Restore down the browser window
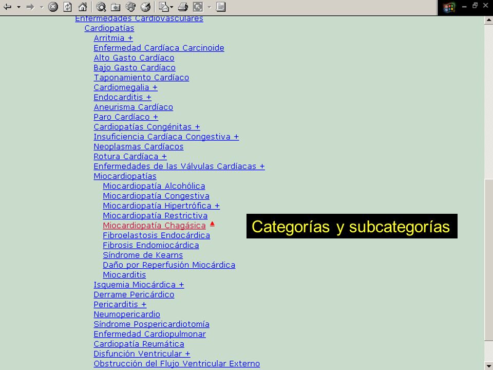The image size is (493, 370). point(475,6)
